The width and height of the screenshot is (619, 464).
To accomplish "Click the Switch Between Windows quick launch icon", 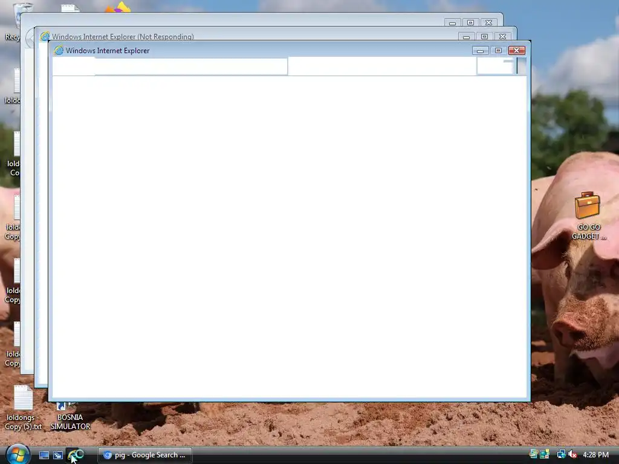I will pyautogui.click(x=58, y=455).
